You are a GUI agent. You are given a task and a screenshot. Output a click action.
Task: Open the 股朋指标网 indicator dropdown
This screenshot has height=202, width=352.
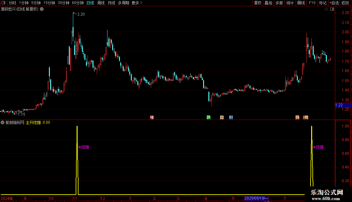point(2,122)
